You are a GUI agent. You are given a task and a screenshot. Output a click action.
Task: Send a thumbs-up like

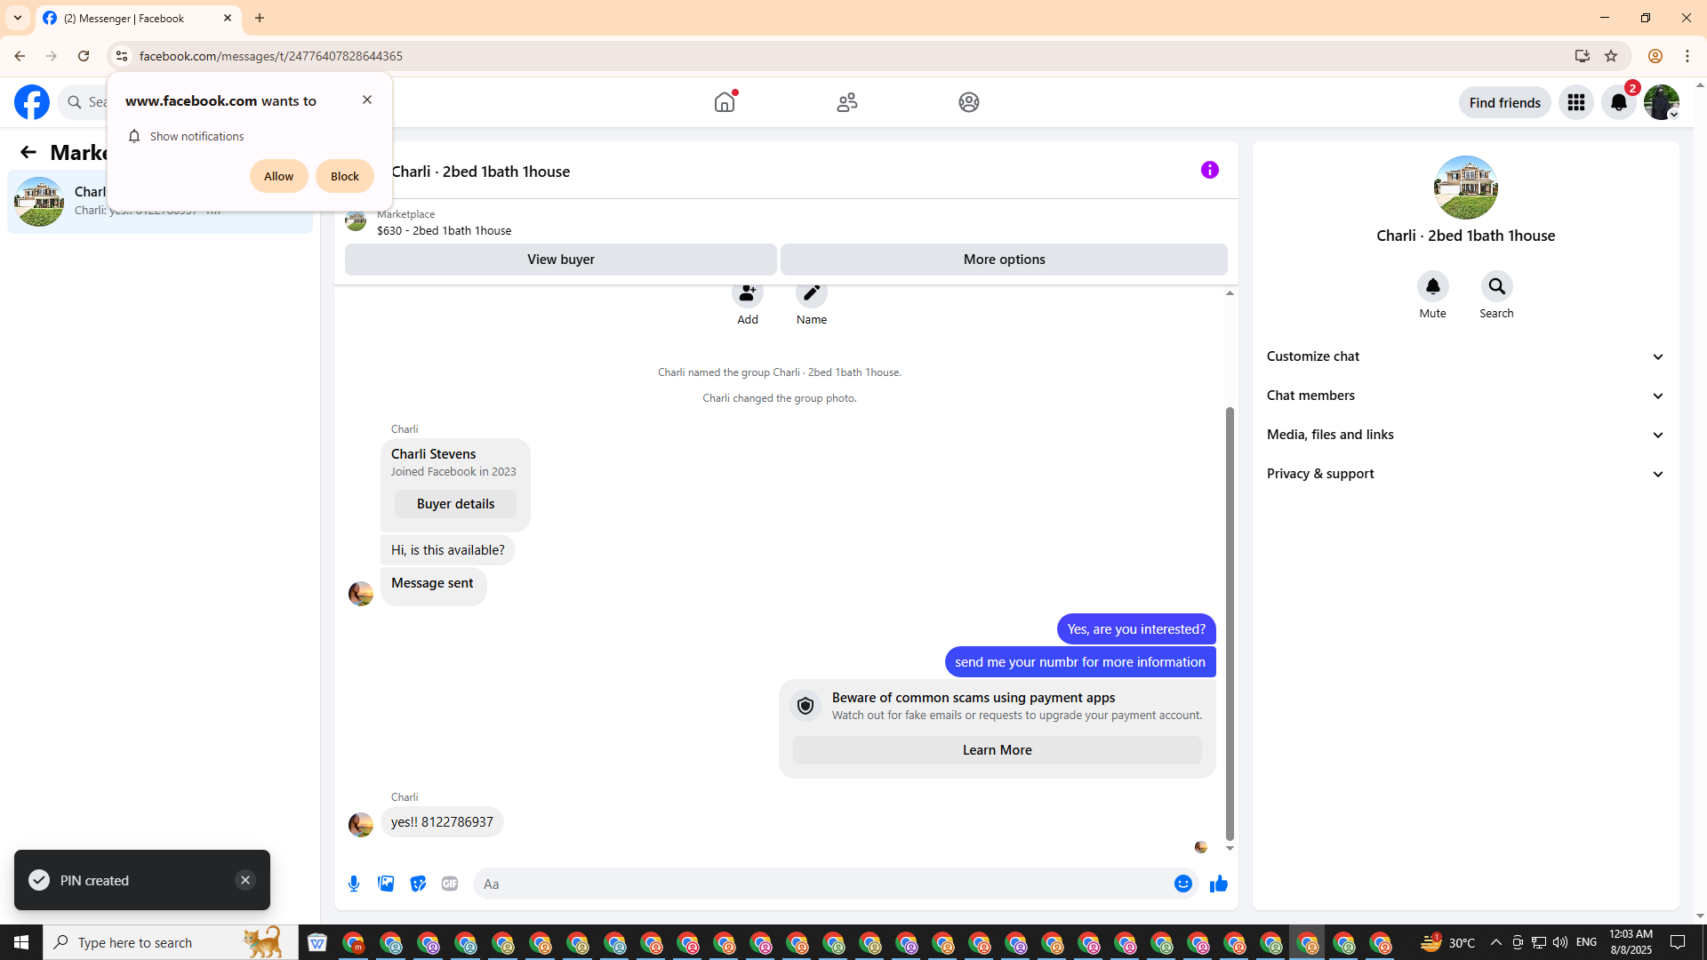(x=1218, y=884)
